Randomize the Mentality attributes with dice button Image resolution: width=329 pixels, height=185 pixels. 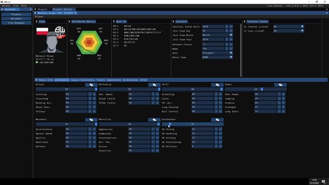pos(154,120)
